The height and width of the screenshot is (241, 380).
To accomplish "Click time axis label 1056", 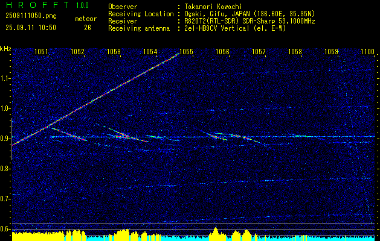I will point(222,51).
